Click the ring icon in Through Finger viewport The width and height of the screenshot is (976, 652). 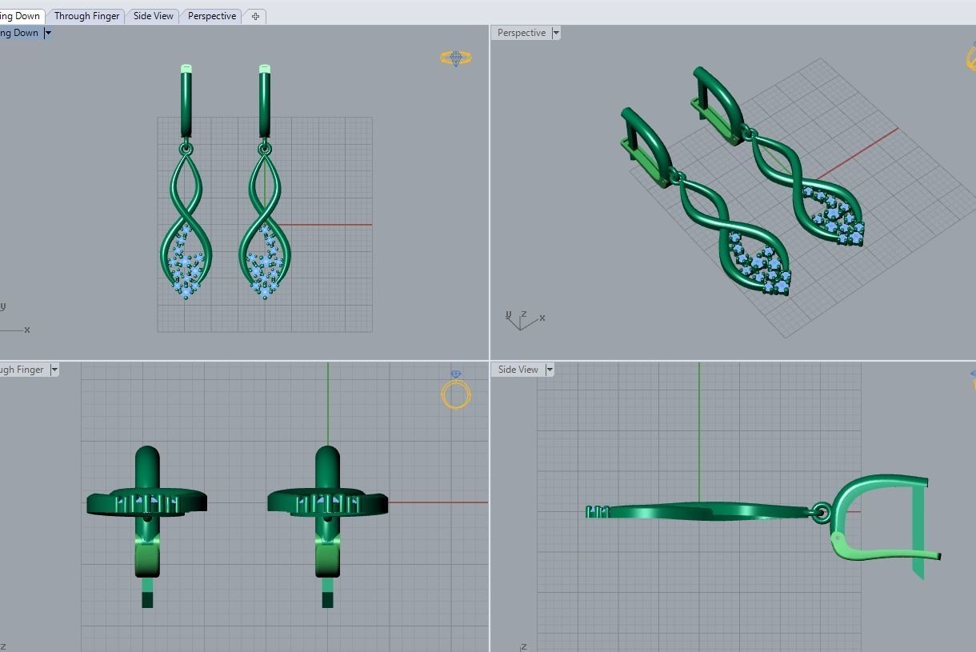pos(456,390)
